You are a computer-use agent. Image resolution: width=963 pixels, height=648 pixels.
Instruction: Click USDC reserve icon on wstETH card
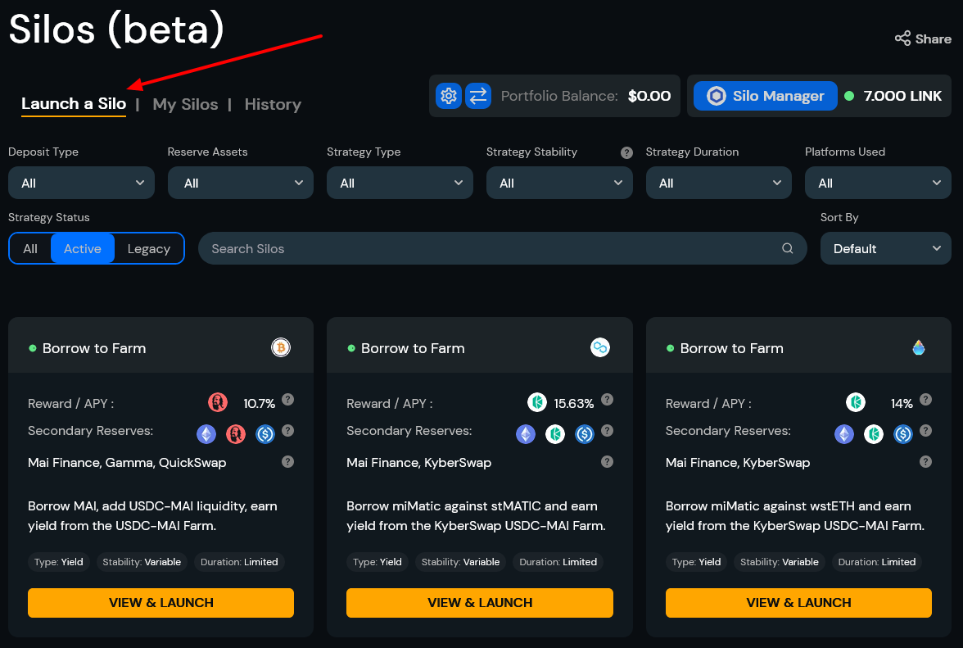[x=902, y=434]
